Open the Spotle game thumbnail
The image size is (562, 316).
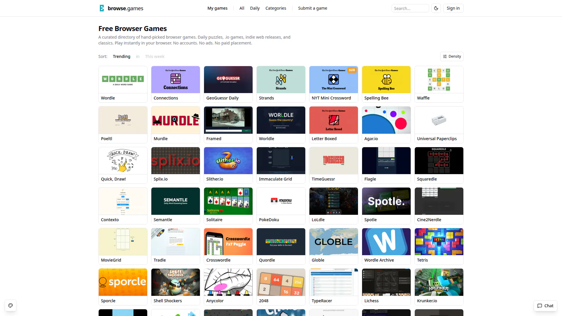386,201
